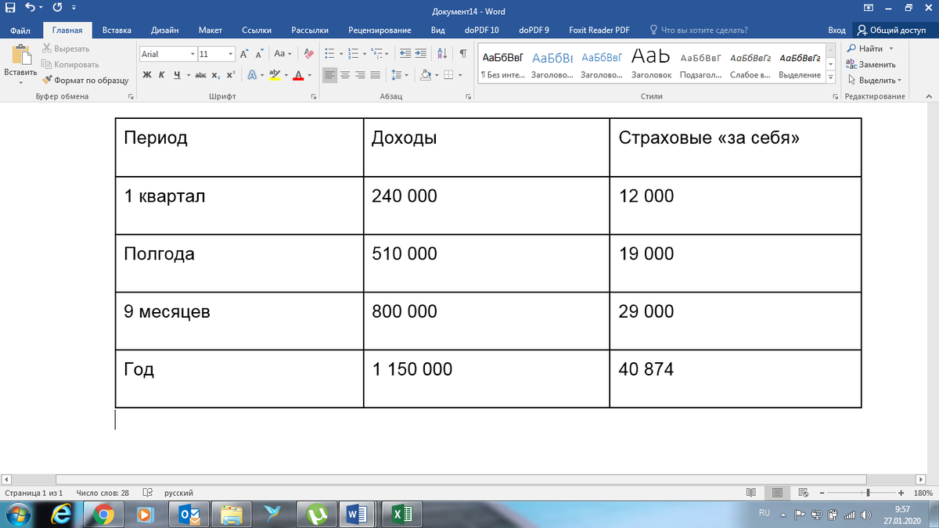The width and height of the screenshot is (939, 528).
Task: Click the Save icon in quick access toolbar
Action: point(10,8)
